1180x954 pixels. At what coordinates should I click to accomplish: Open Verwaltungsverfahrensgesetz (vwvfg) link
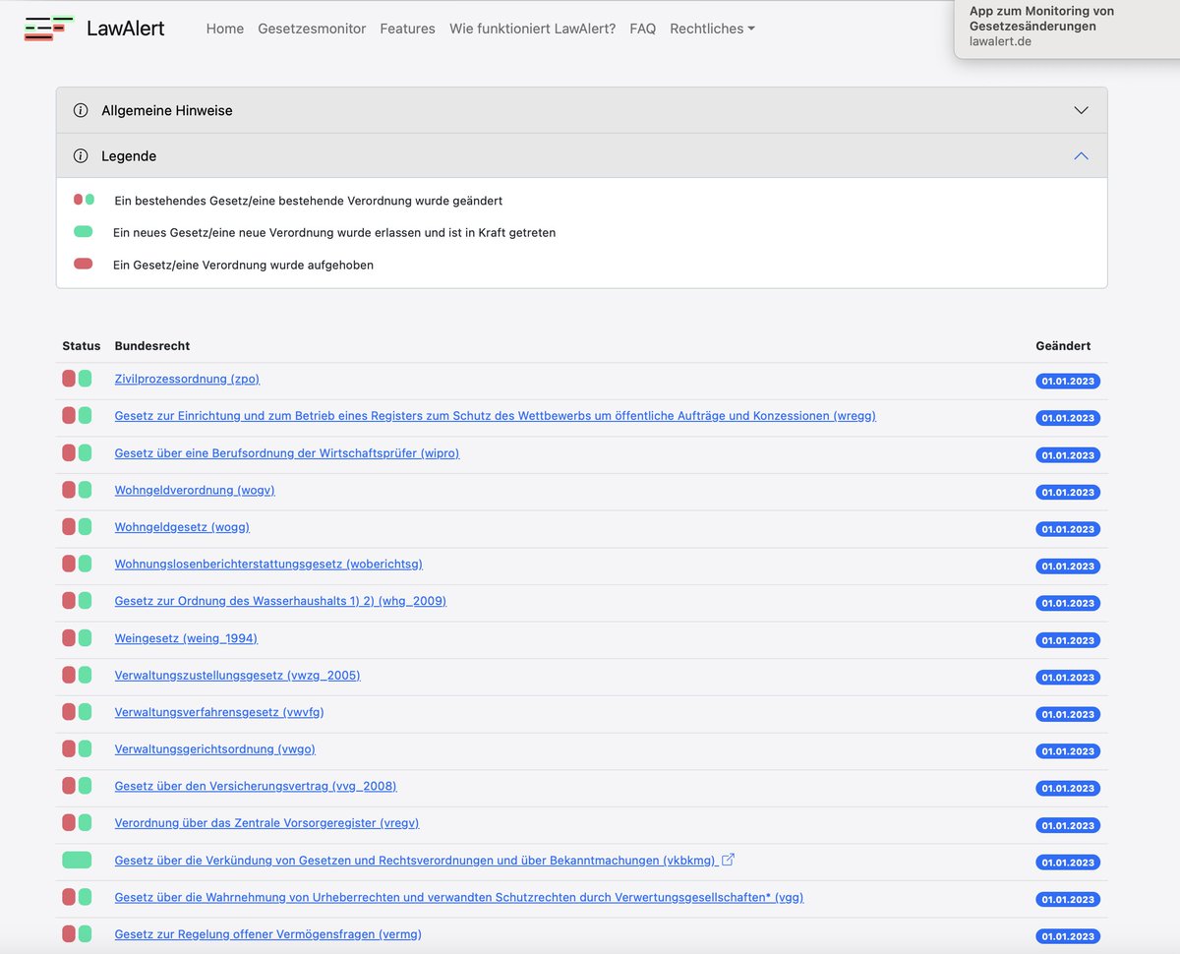coord(219,712)
